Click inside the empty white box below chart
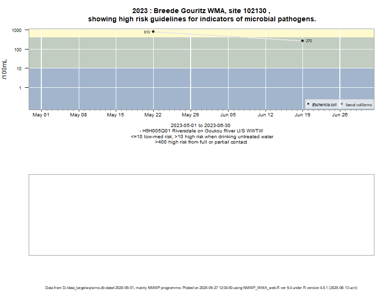The width and height of the screenshot is (389, 291). pyautogui.click(x=201, y=214)
